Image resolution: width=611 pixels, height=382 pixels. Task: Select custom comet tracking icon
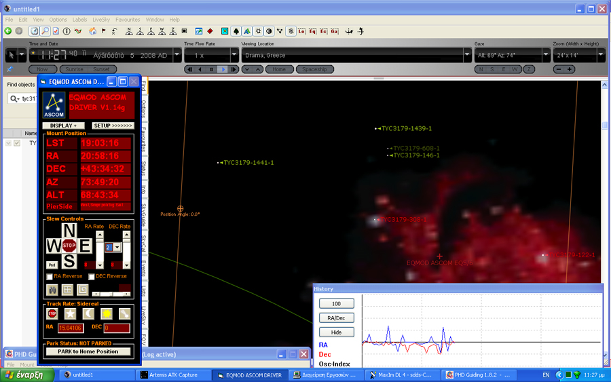coord(124,313)
